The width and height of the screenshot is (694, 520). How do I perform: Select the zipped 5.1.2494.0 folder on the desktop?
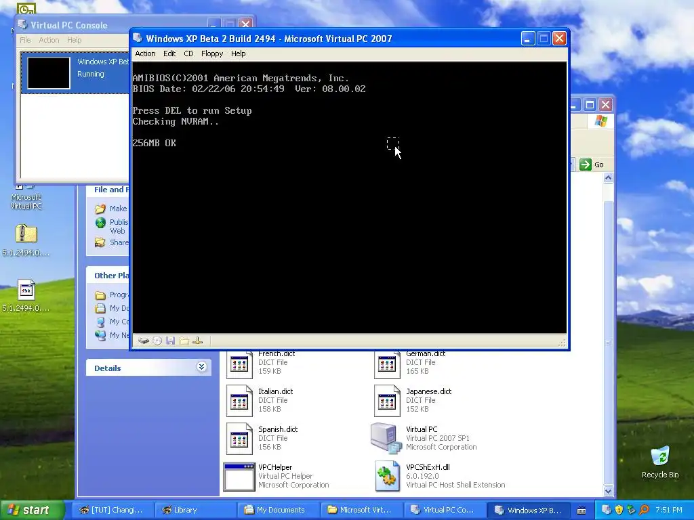pyautogui.click(x=26, y=234)
